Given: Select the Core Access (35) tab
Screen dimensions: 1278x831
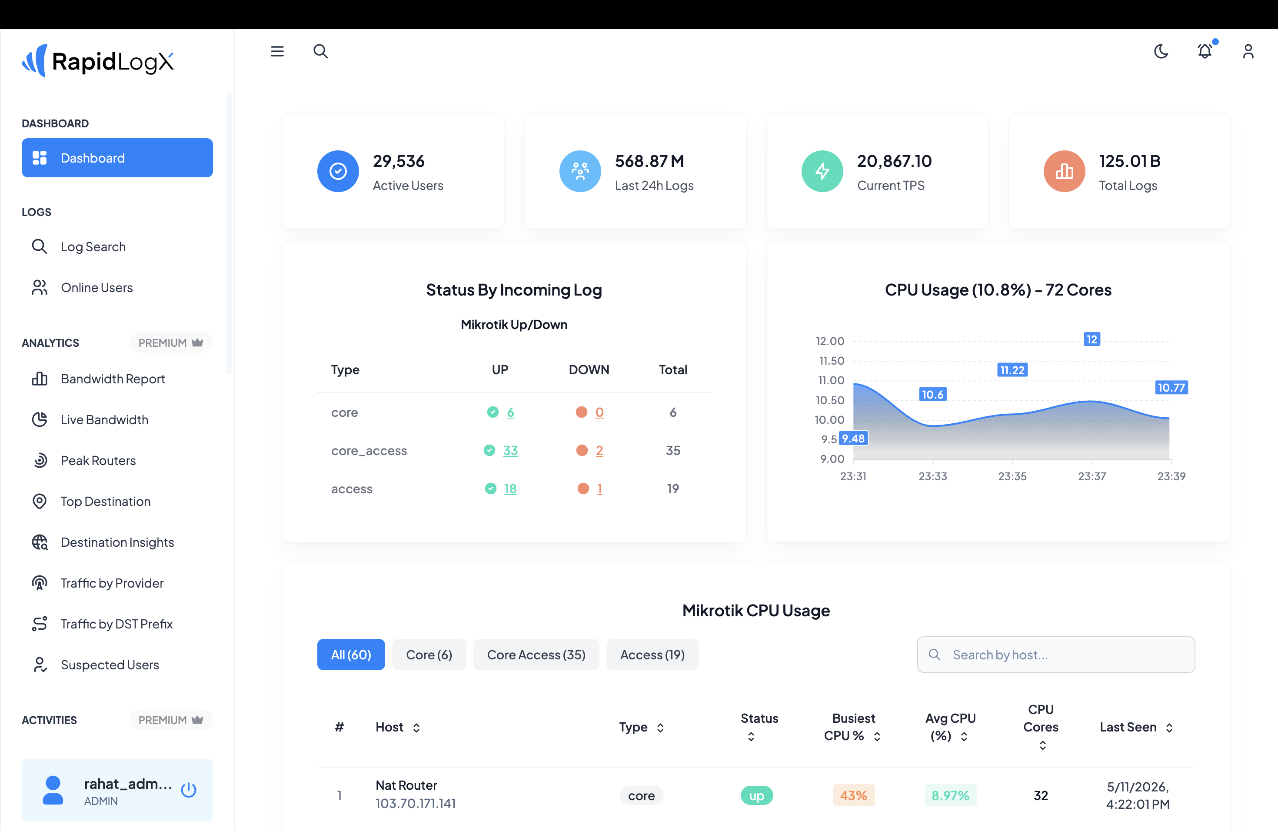Looking at the screenshot, I should click(536, 655).
